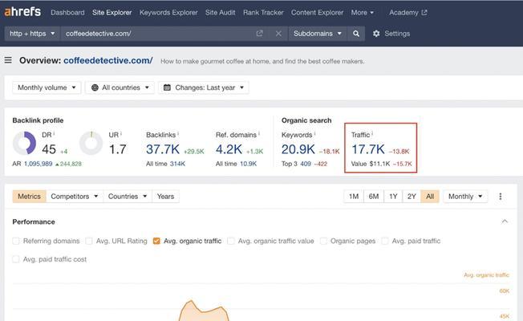Select All time range
This screenshot has width=523, height=321.
[430, 196]
